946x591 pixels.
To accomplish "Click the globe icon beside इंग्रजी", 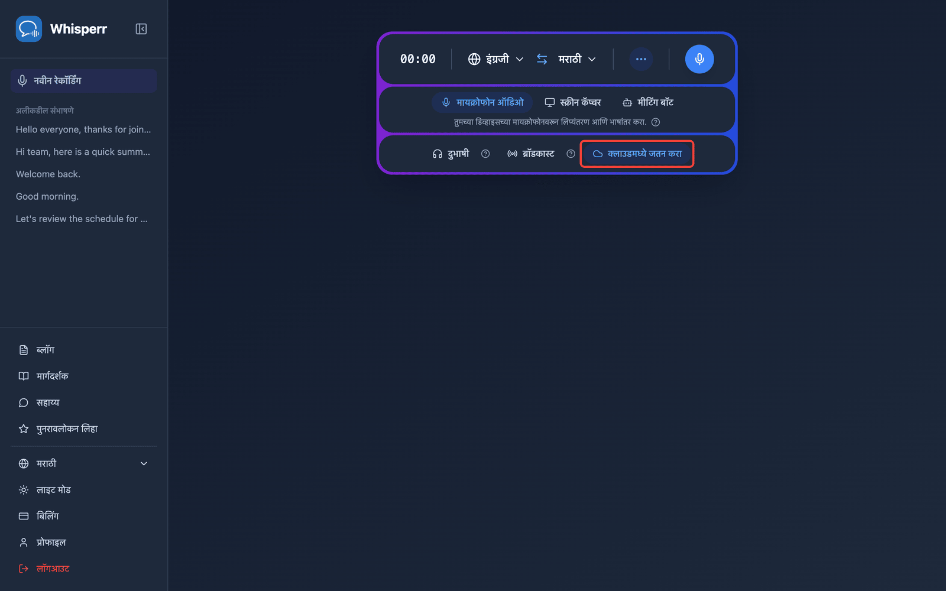I will [474, 59].
